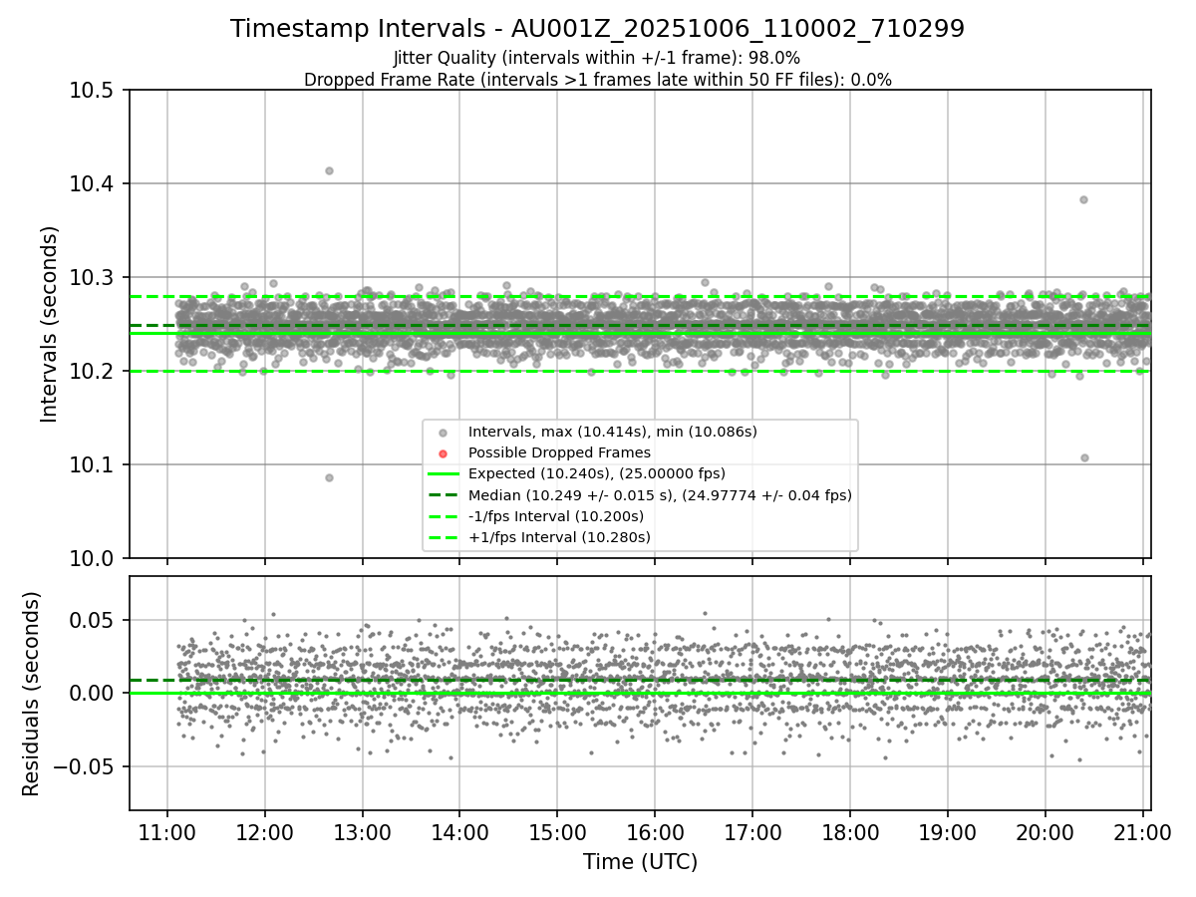The image size is (1196, 897).
Task: Select legend entry 'Intervals, max (10.414s), min (10.086s)'
Action: 613,432
